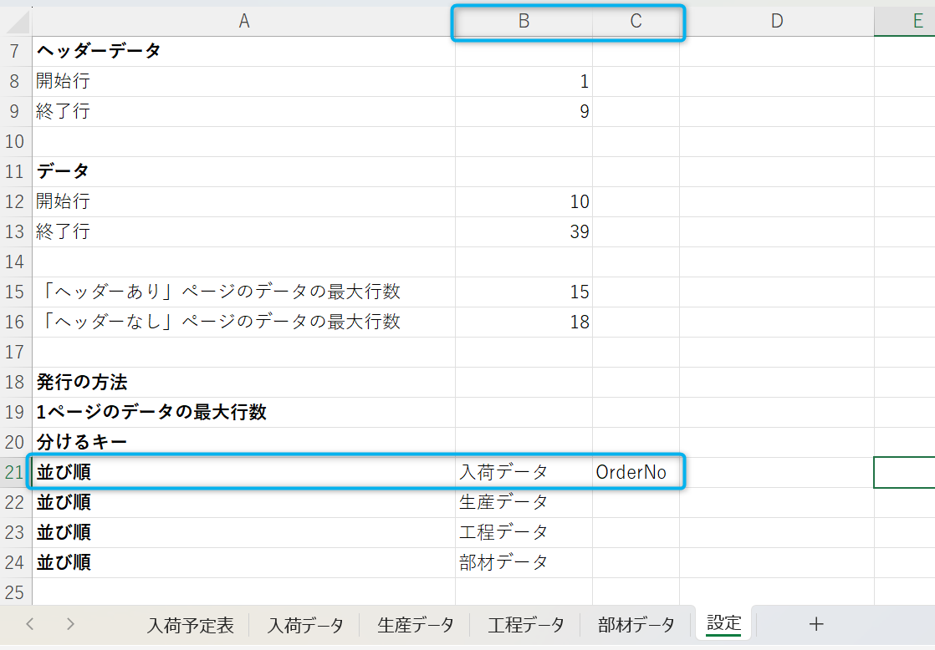
Task: Select the 分けるキー cell
Action: coord(243,442)
